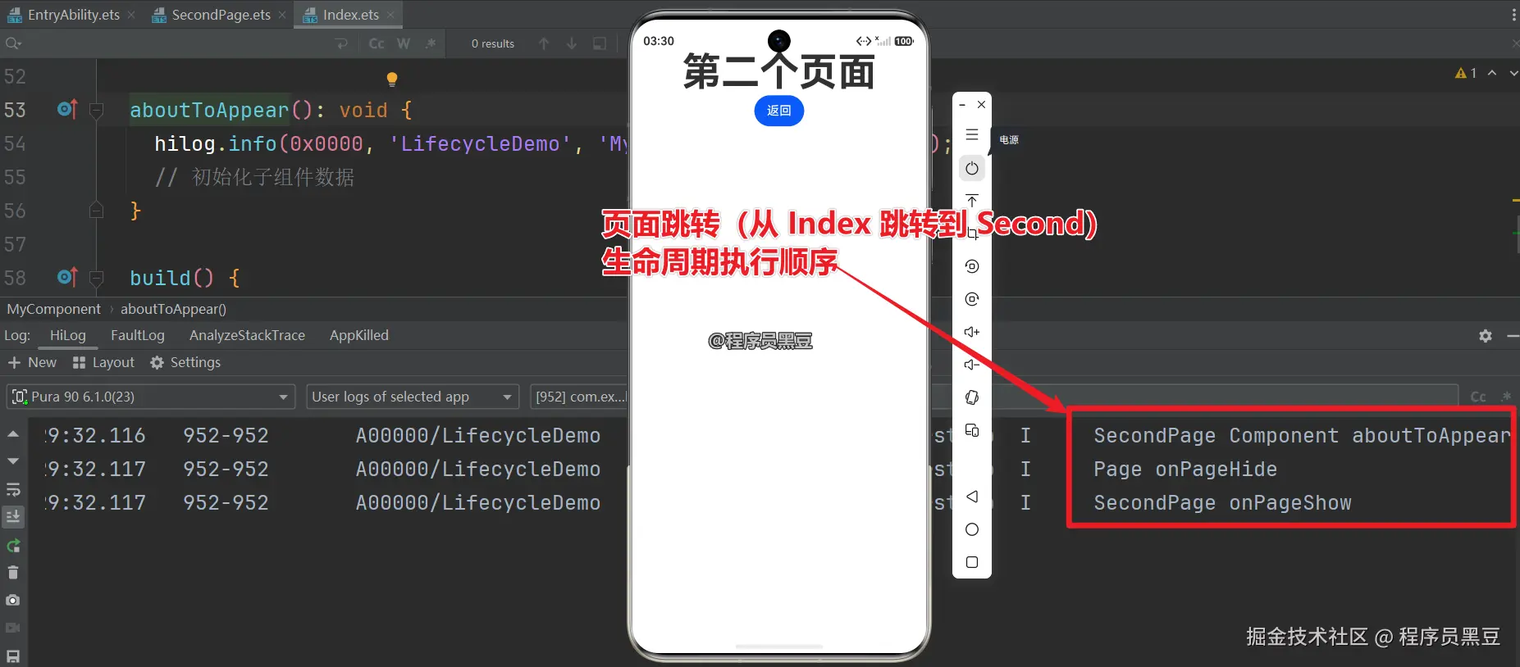Click the override gutter icon on line 58
Image resolution: width=1520 pixels, height=667 pixels.
pyautogui.click(x=67, y=277)
